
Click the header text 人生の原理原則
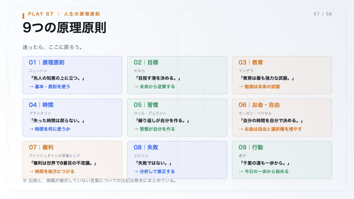[x=82, y=14]
